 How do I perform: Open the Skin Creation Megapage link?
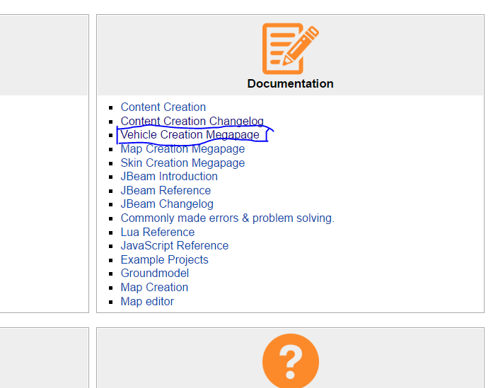(x=183, y=163)
